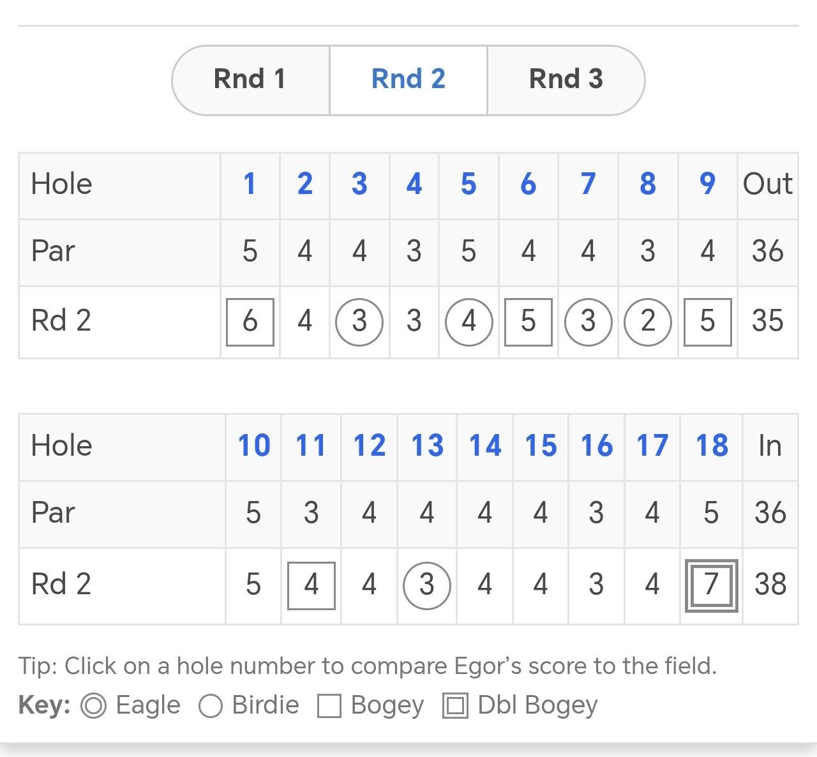Click the Birdie key circle symbol
This screenshot has width=817, height=757.
coord(211,706)
